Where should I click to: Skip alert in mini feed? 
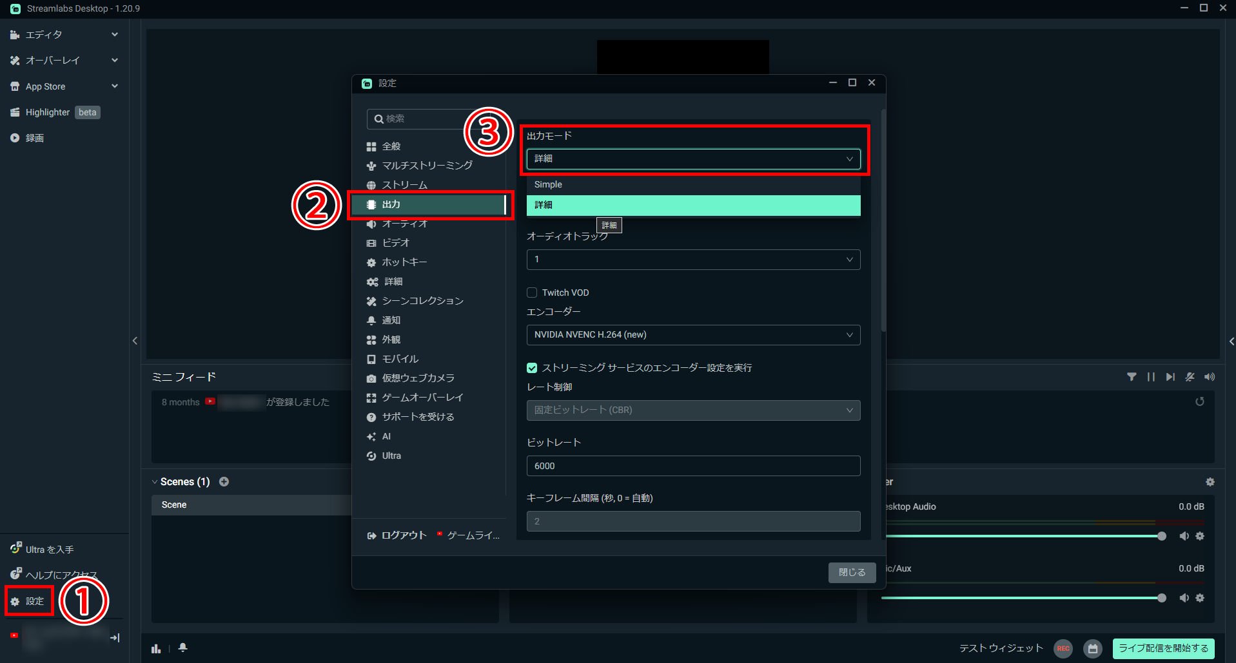pyautogui.click(x=1170, y=377)
